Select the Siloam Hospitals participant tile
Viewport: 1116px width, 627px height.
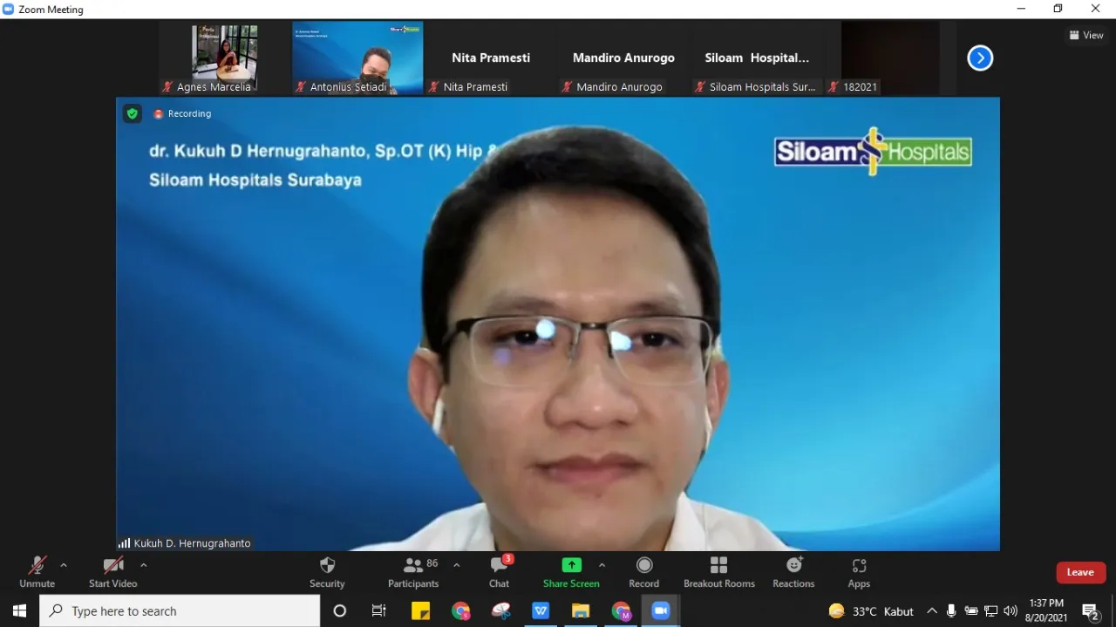pos(757,58)
